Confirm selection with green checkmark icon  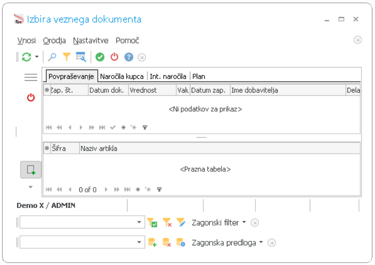click(x=100, y=57)
